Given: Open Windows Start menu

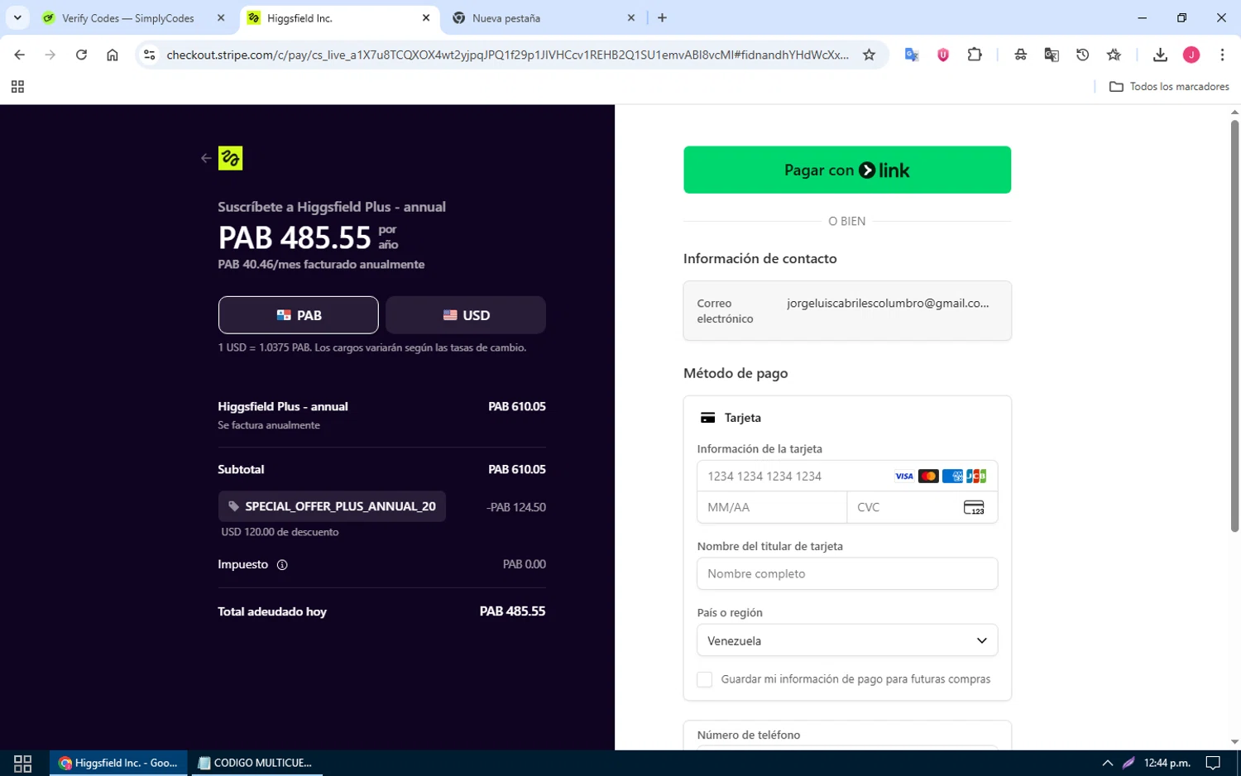Looking at the screenshot, I should point(23,763).
